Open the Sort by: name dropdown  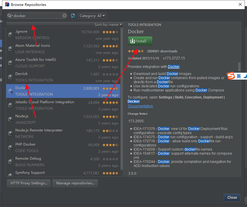108,25
